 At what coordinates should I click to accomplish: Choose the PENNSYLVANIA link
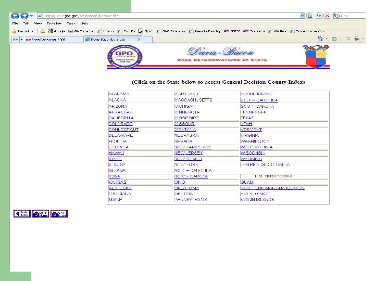[191, 199]
